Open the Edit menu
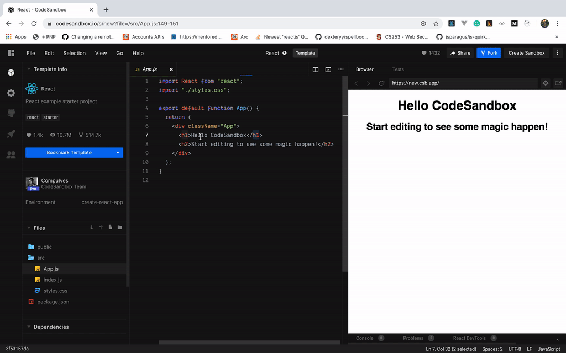 point(49,53)
